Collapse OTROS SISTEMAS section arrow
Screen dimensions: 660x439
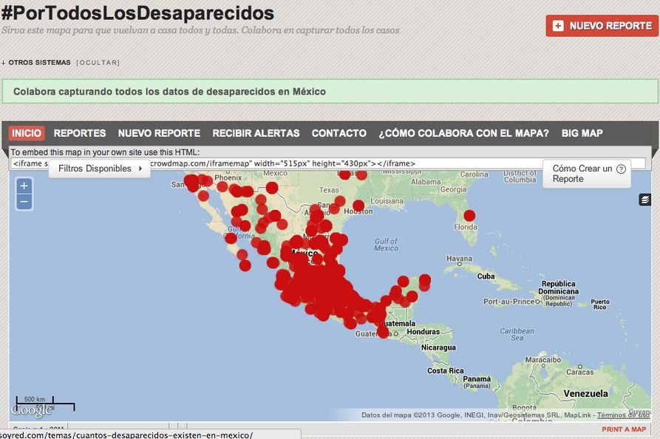coord(4,63)
